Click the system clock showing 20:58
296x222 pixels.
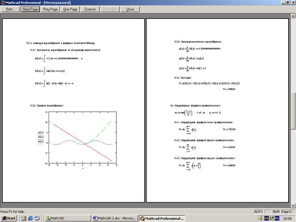coord(287,218)
